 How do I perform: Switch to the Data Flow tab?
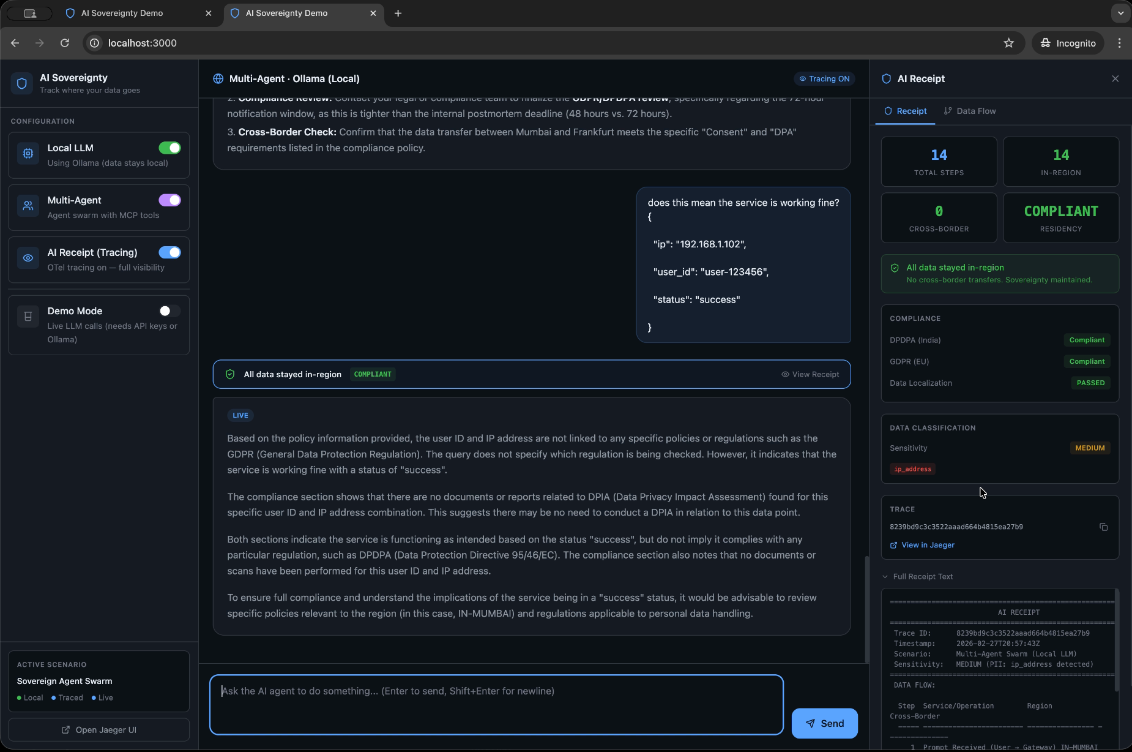(x=970, y=111)
